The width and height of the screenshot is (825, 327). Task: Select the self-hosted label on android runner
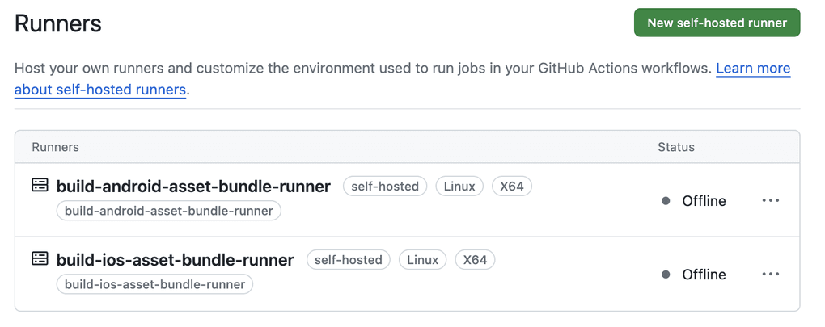pos(385,187)
